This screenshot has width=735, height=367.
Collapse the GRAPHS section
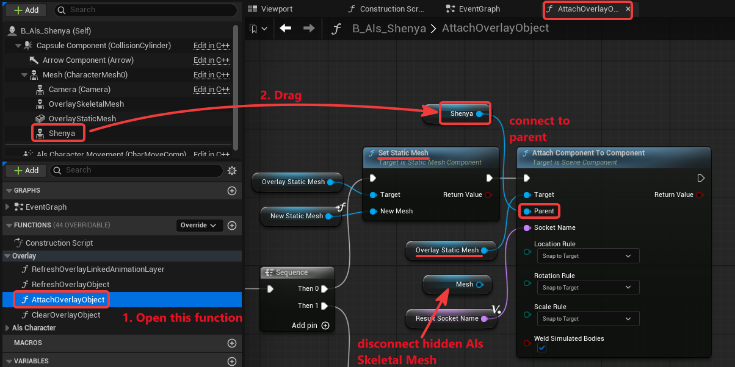click(x=9, y=191)
